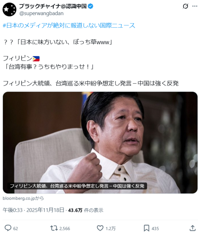Click the 2,566 repost count
The width and height of the screenshot is (200, 235).
(65, 228)
